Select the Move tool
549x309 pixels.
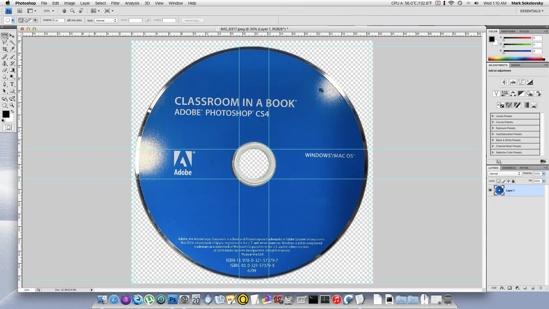(12, 36)
